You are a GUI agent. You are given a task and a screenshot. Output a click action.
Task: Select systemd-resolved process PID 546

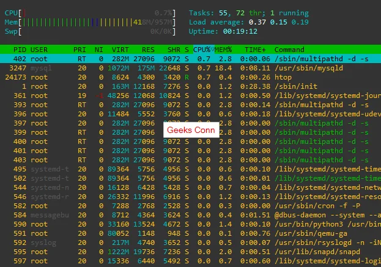pos(191,197)
